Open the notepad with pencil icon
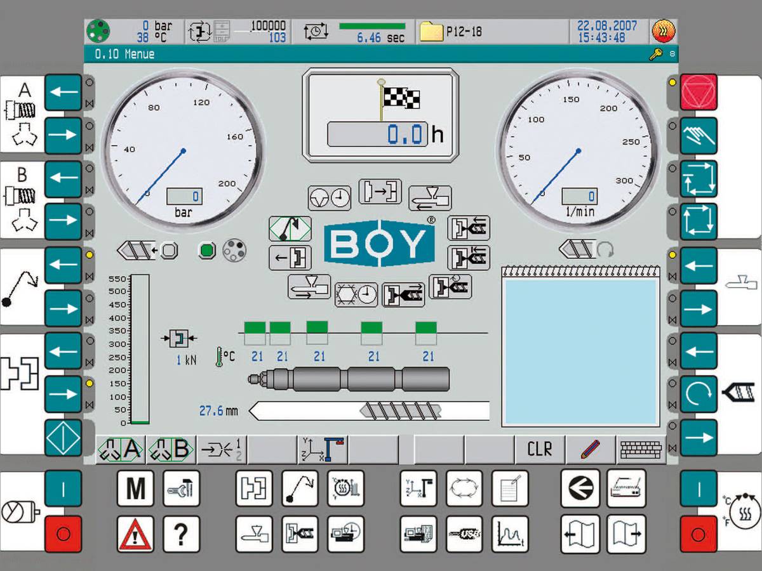 pos(510,489)
